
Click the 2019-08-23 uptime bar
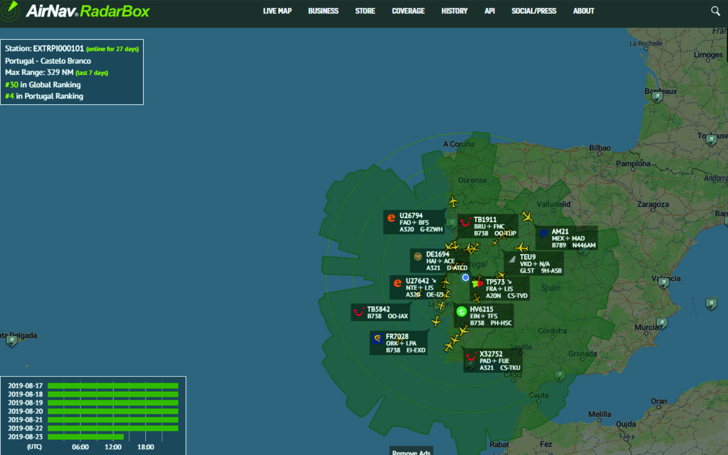[x=86, y=437]
